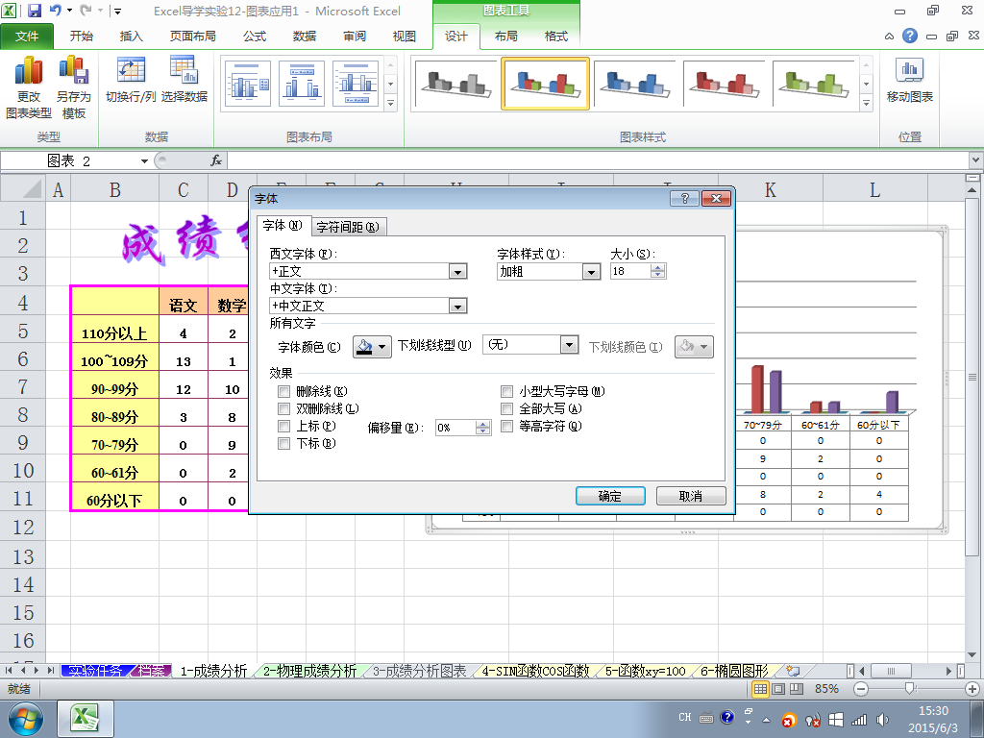
Task: Click the Cancel (取消) button
Action: tap(691, 496)
